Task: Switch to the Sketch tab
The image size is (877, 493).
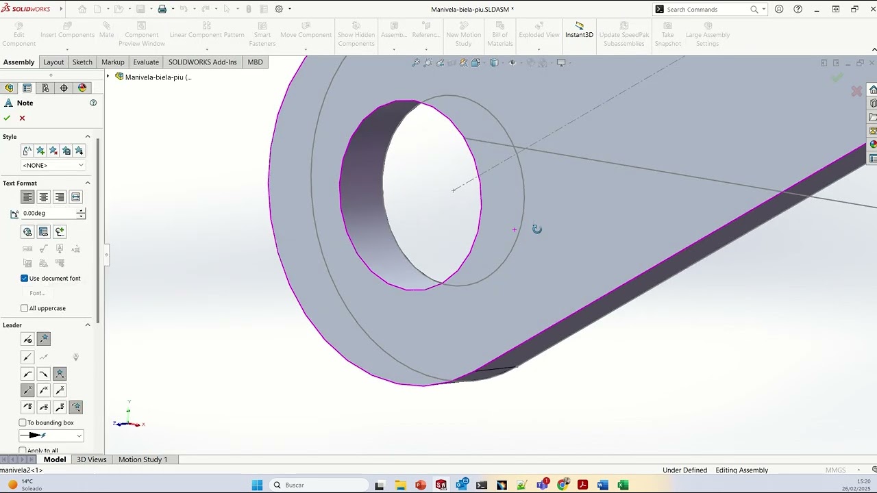Action: pyautogui.click(x=82, y=62)
